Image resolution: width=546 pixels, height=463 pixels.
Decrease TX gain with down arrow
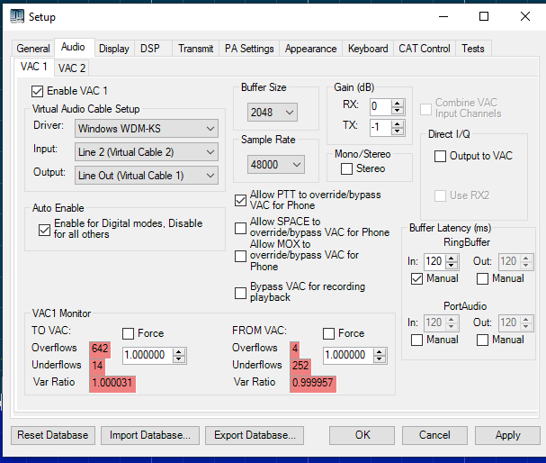[398, 132]
